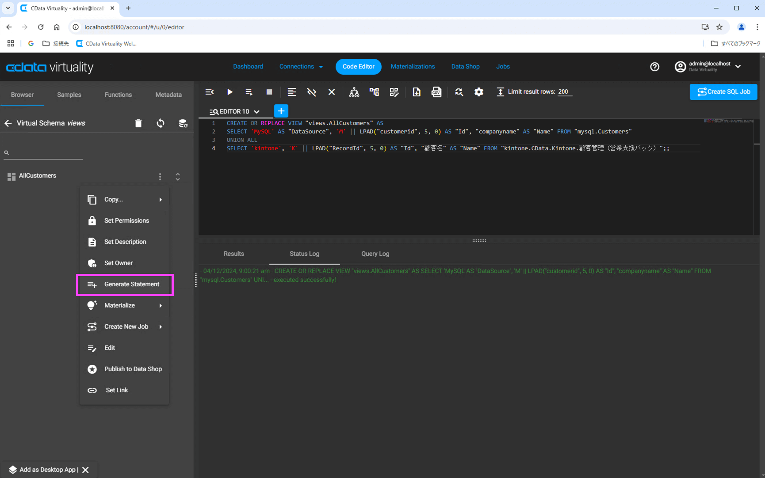Click Create SQL Job button
Screen dimensions: 765x478
pos(723,92)
